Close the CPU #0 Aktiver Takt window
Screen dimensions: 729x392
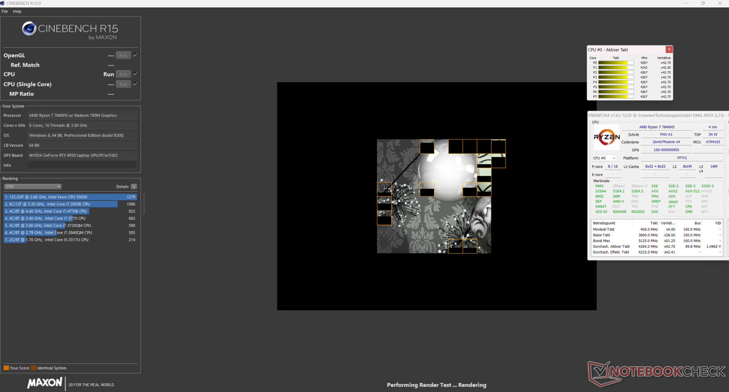pos(669,49)
